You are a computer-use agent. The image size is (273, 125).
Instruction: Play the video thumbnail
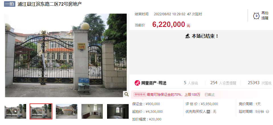[x=15, y=111]
